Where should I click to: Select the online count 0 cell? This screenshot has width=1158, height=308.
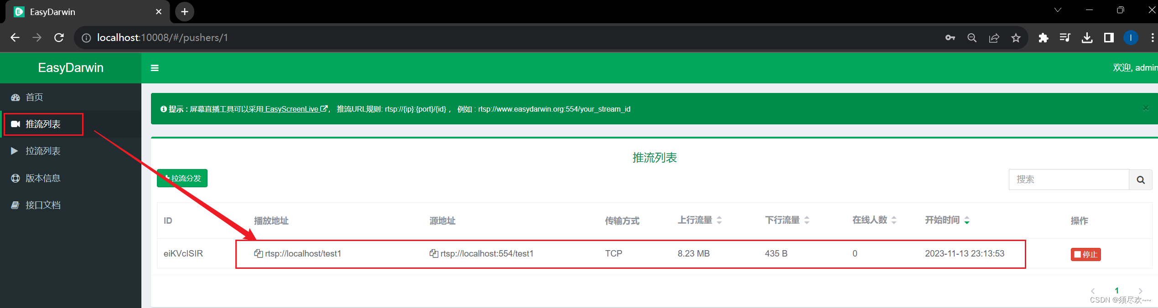coord(855,253)
